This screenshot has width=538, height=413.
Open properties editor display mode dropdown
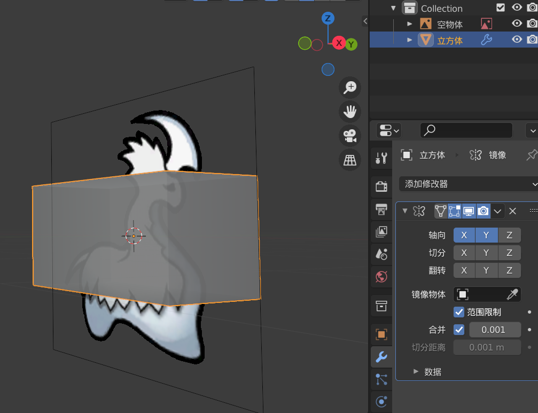[389, 130]
